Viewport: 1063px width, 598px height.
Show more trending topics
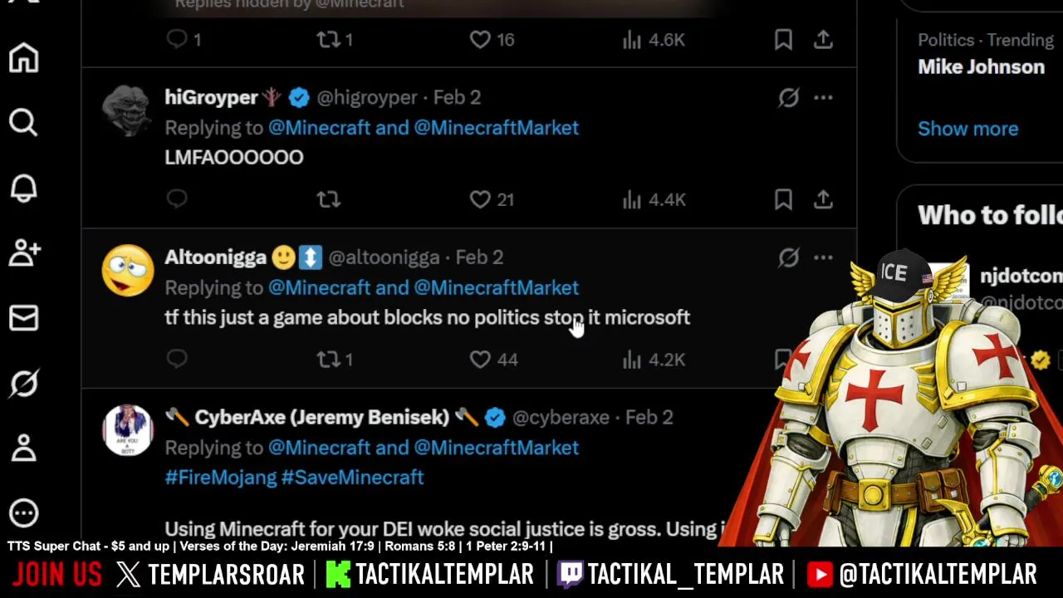pos(967,129)
